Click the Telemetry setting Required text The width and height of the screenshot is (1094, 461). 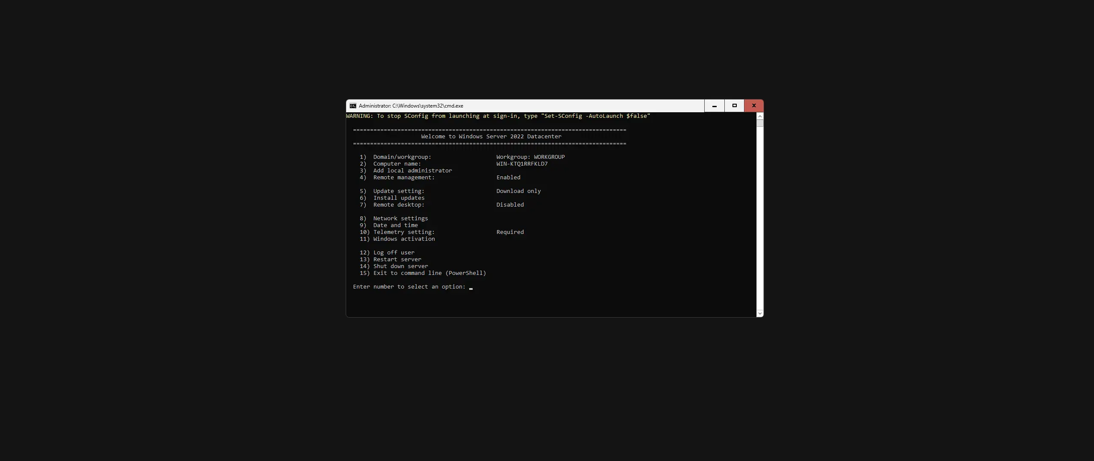(x=509, y=232)
